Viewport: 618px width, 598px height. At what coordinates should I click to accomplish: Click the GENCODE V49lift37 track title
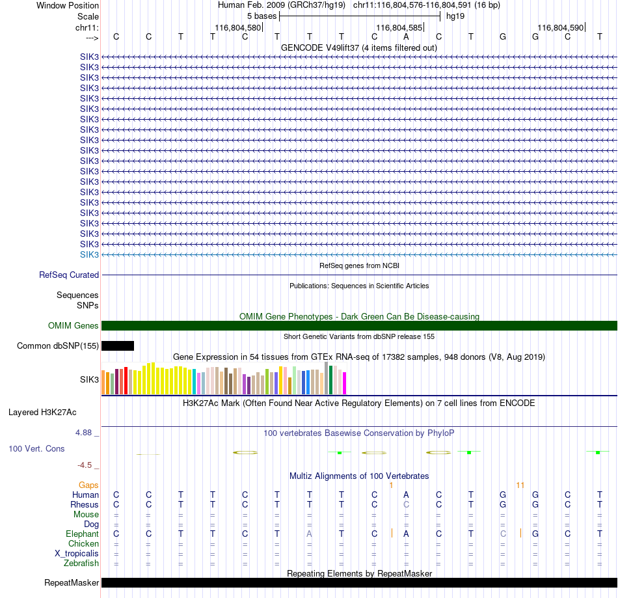pos(359,48)
